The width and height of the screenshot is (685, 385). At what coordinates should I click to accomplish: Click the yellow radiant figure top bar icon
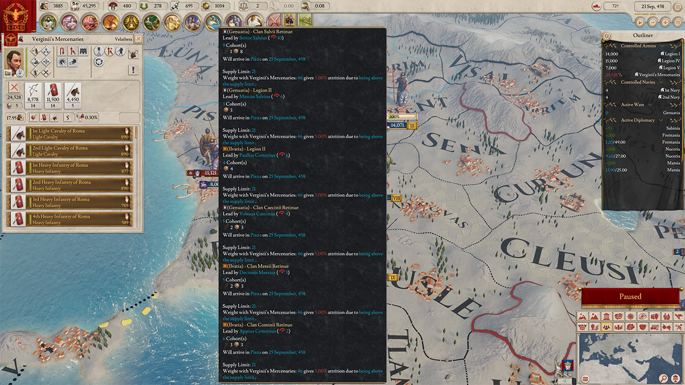[x=131, y=22]
